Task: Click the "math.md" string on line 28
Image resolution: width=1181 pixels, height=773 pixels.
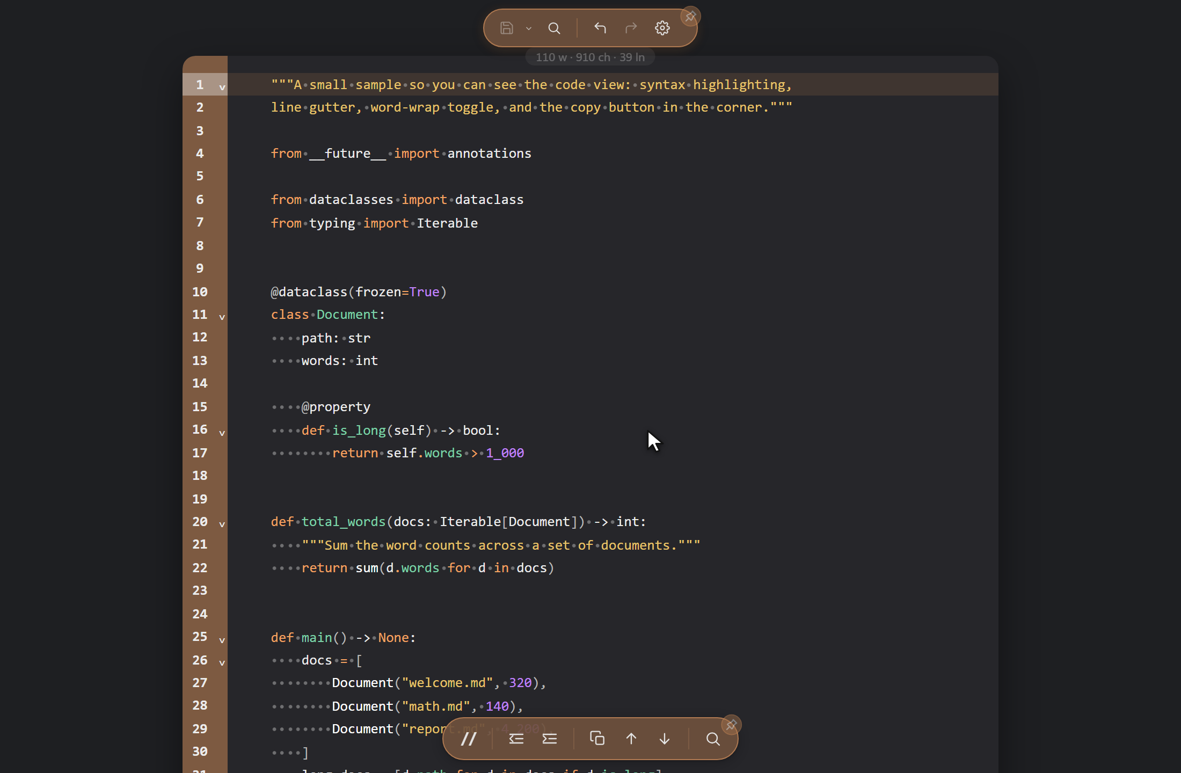Action: pyautogui.click(x=436, y=706)
